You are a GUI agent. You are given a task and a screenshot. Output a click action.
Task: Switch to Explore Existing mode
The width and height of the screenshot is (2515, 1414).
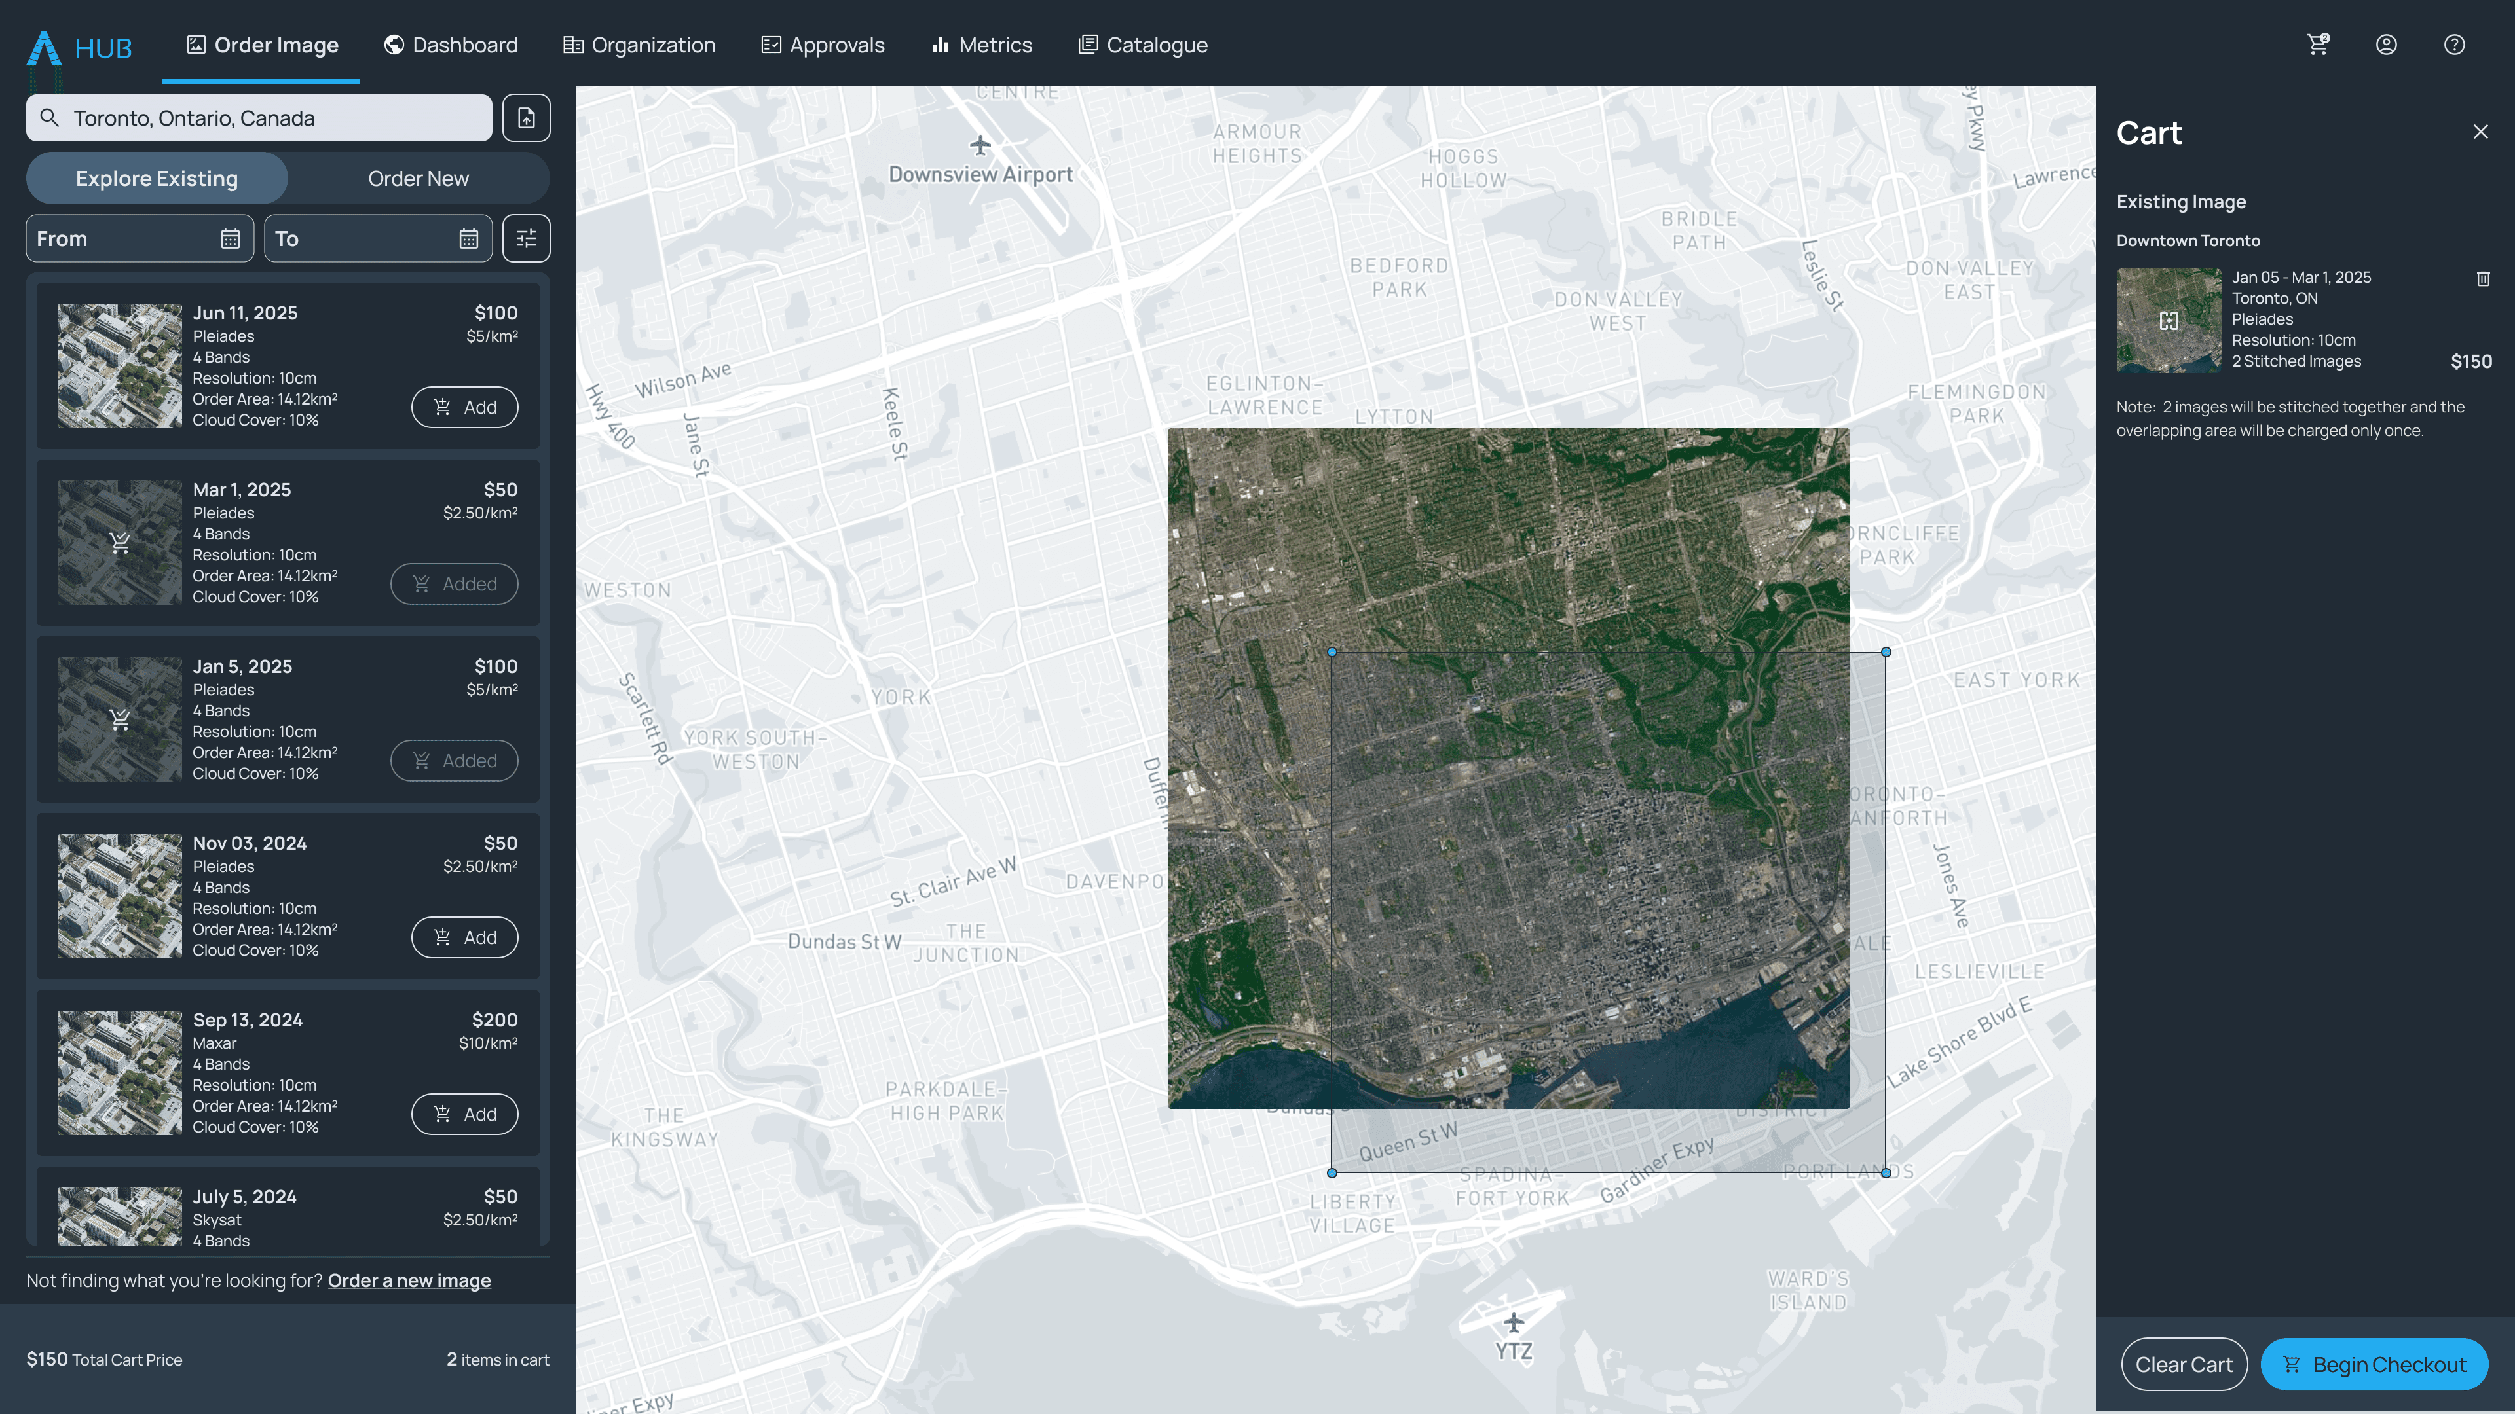pos(157,179)
